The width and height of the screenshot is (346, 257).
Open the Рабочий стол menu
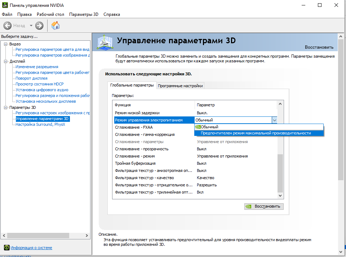tap(50, 14)
